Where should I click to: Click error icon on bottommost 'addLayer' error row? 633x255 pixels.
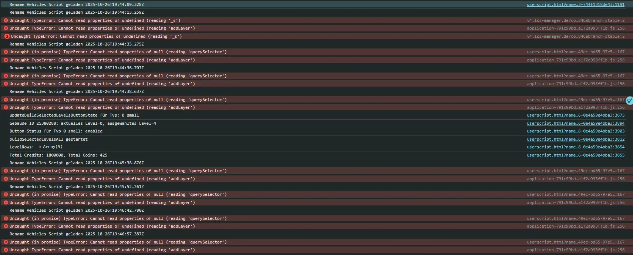[x=6, y=250]
